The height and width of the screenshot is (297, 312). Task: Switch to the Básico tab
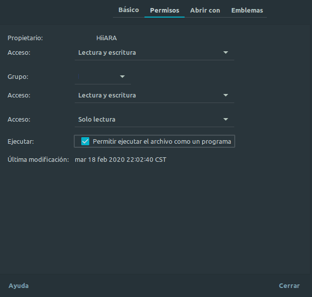click(x=128, y=10)
